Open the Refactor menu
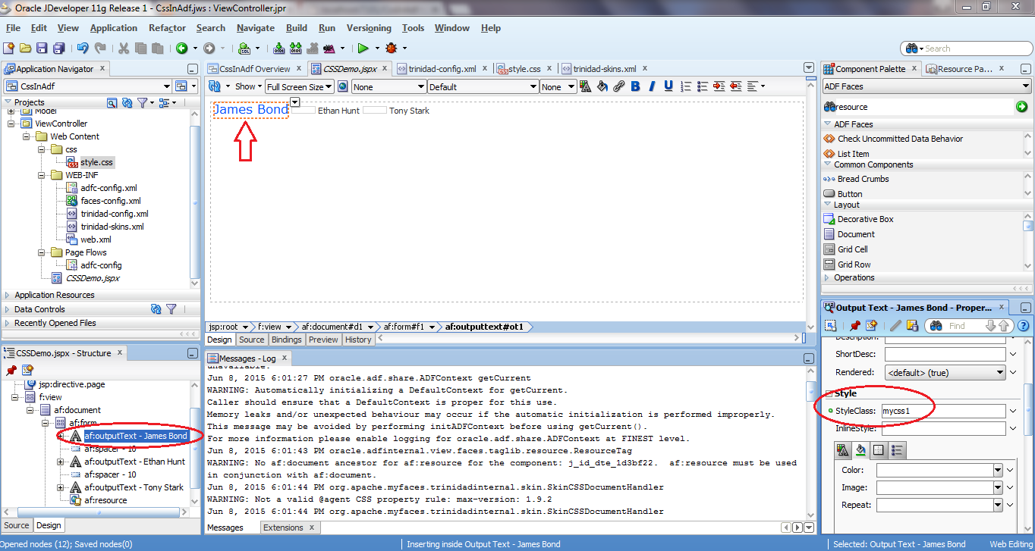The width and height of the screenshot is (1035, 551). pyautogui.click(x=167, y=28)
